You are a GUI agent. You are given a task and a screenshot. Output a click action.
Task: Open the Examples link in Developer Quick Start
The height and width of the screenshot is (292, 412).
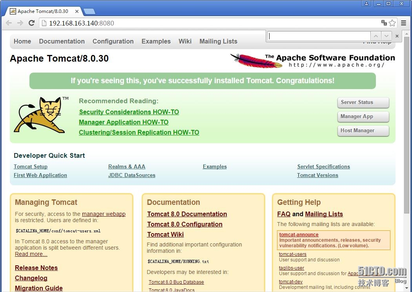point(215,166)
